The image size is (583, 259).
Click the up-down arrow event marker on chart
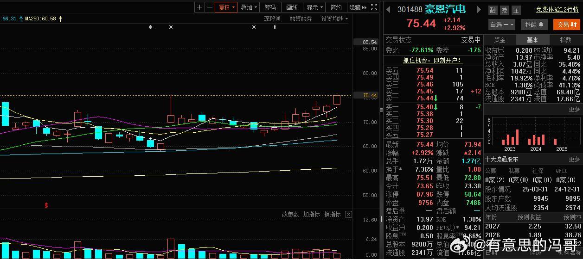pos(275,27)
